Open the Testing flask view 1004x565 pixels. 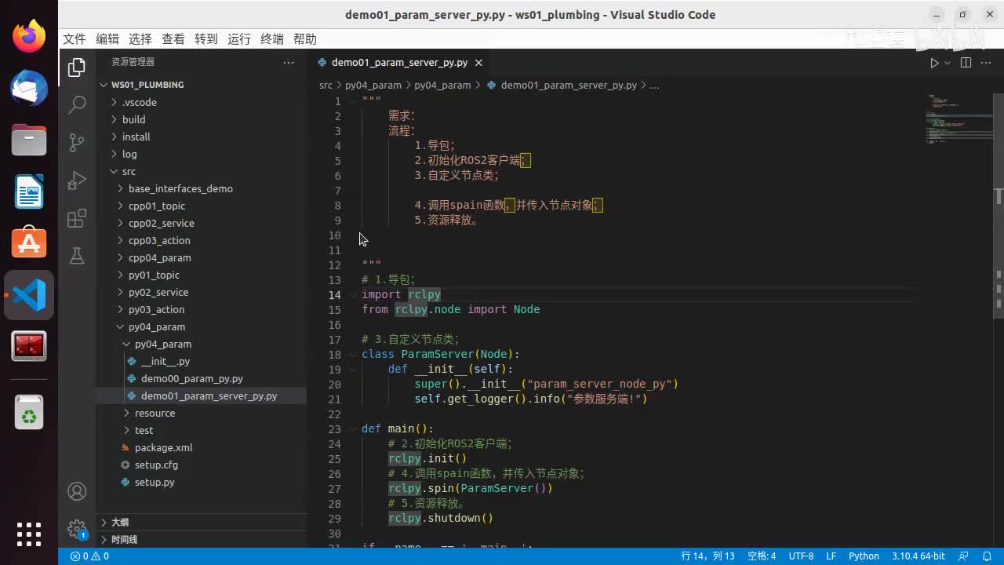tap(77, 256)
